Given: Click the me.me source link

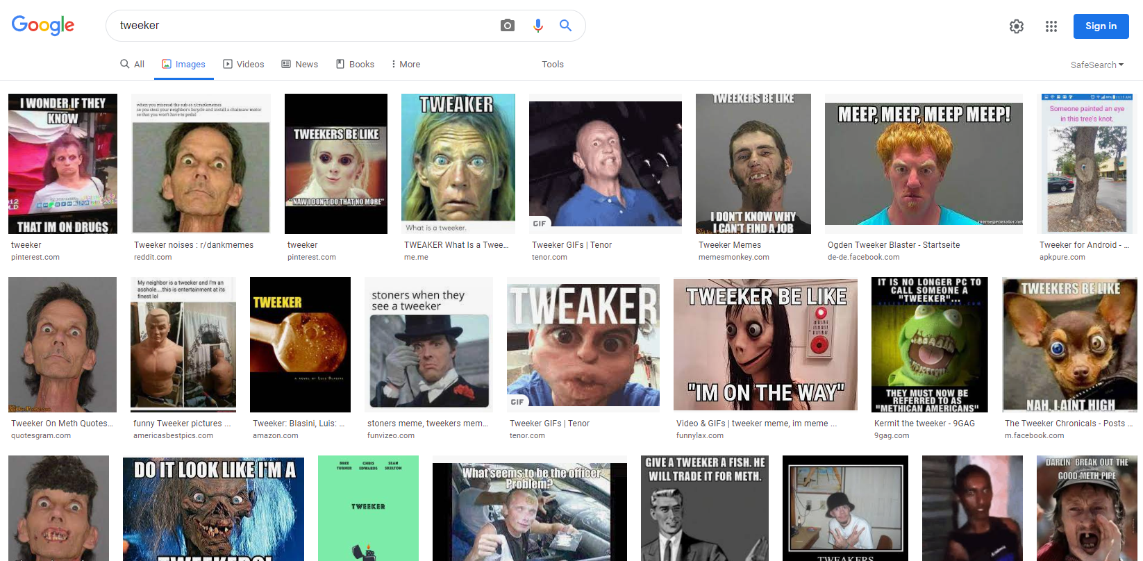Looking at the screenshot, I should (416, 257).
